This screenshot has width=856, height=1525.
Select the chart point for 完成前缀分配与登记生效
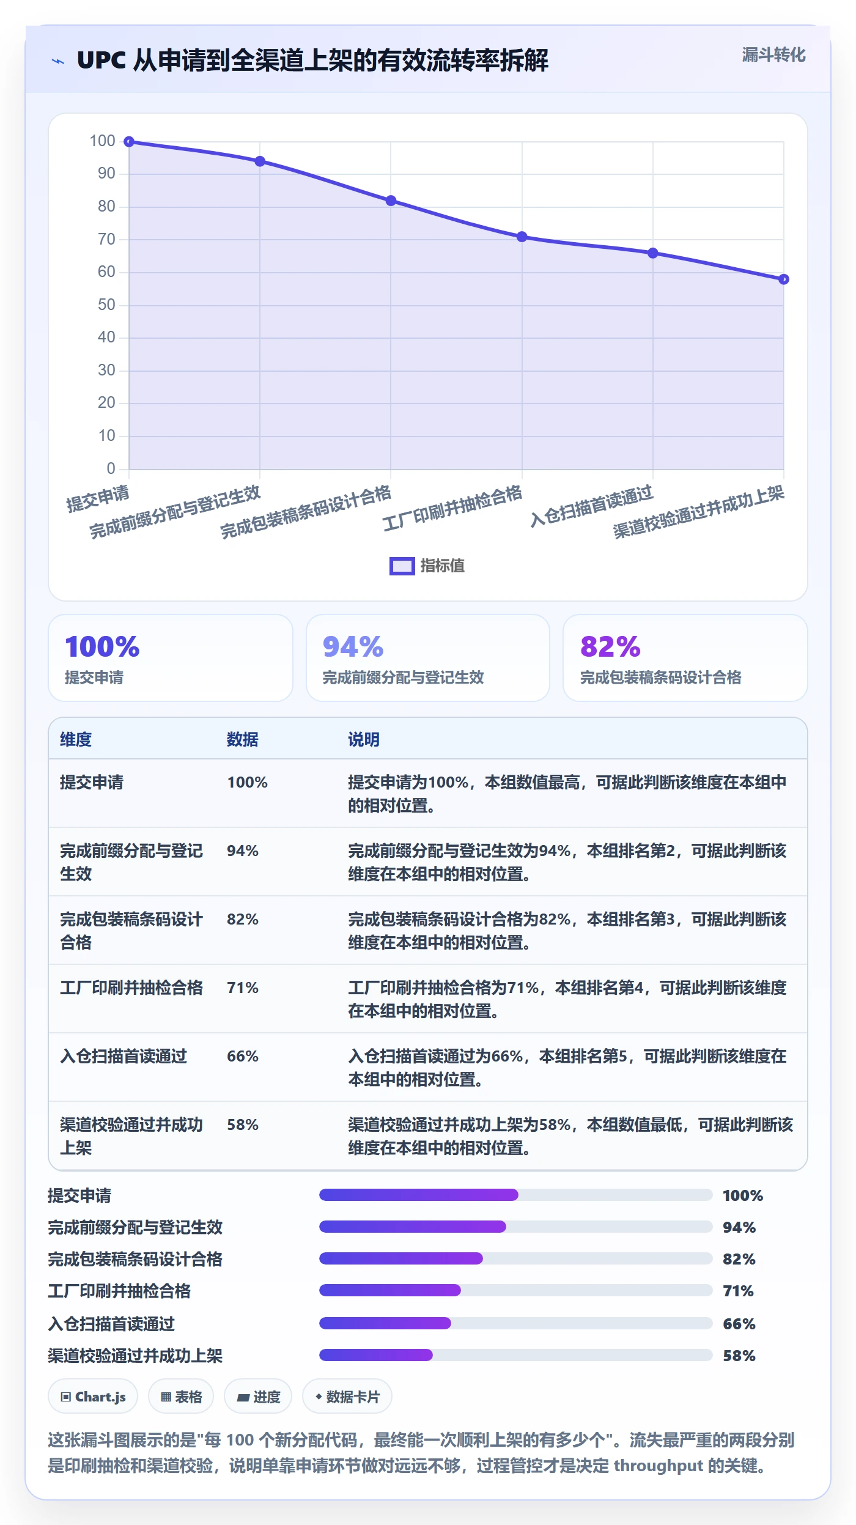click(260, 161)
